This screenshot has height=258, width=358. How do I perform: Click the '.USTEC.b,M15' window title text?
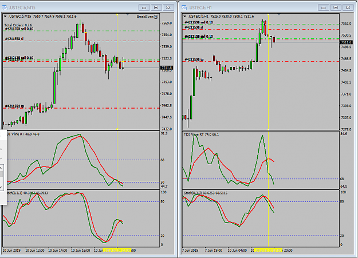coord(22,8)
